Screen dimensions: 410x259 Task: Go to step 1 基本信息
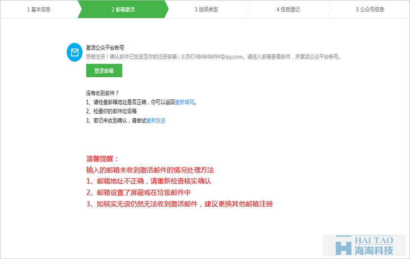coord(39,9)
